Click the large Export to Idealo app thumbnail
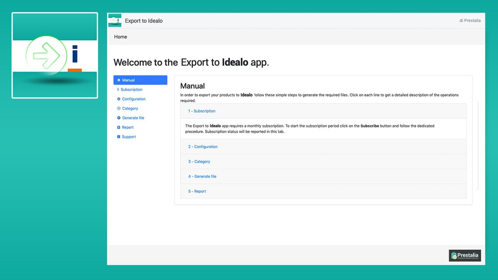This screenshot has height=280, width=498. pyautogui.click(x=55, y=55)
